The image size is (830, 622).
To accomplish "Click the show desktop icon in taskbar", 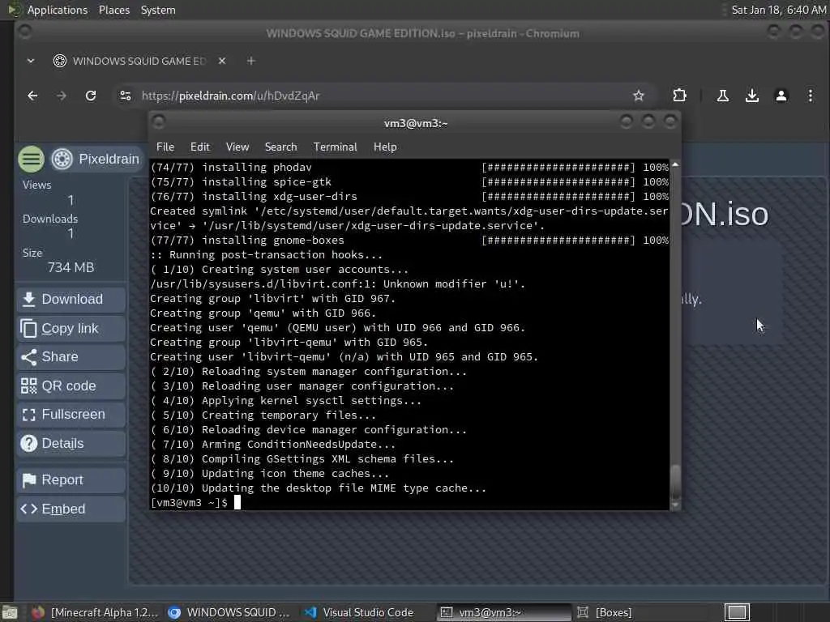I will [10, 612].
